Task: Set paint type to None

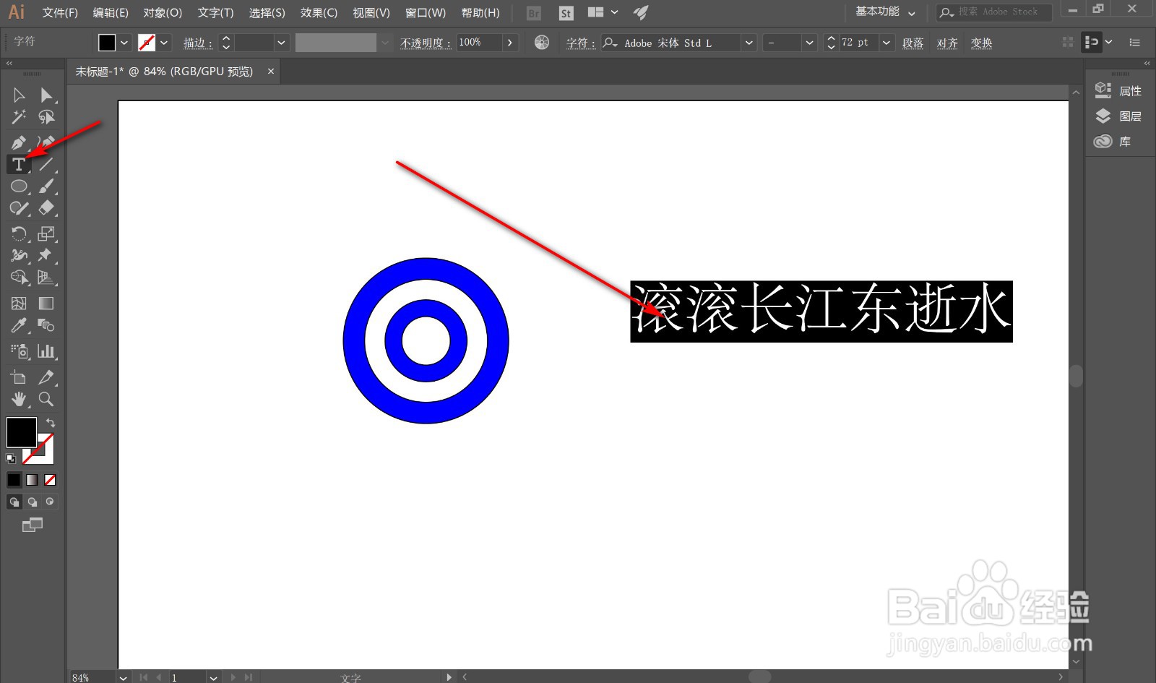Action: pyautogui.click(x=50, y=480)
